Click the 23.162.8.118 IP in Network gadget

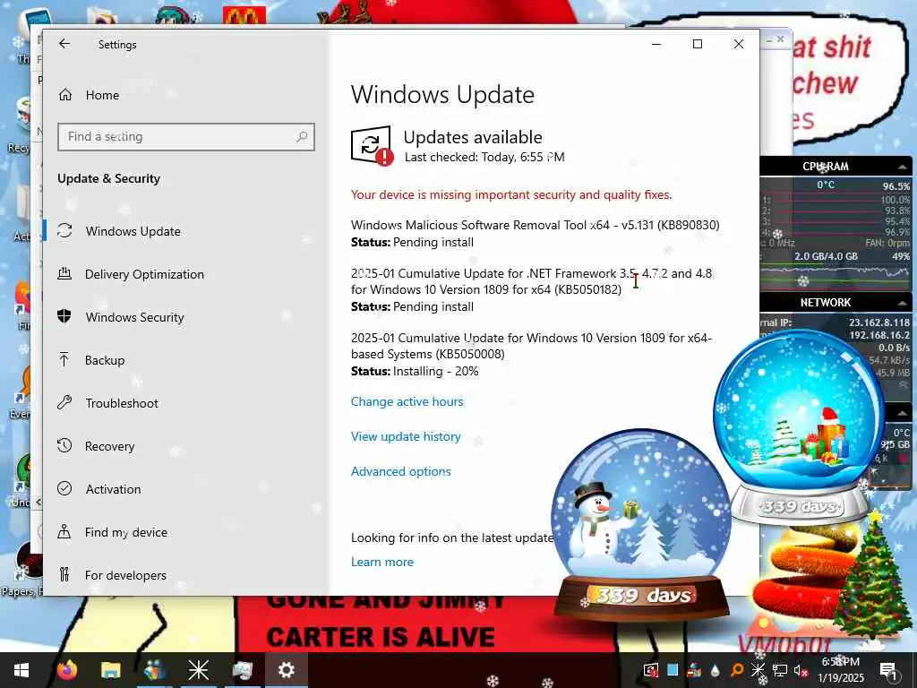(x=879, y=322)
